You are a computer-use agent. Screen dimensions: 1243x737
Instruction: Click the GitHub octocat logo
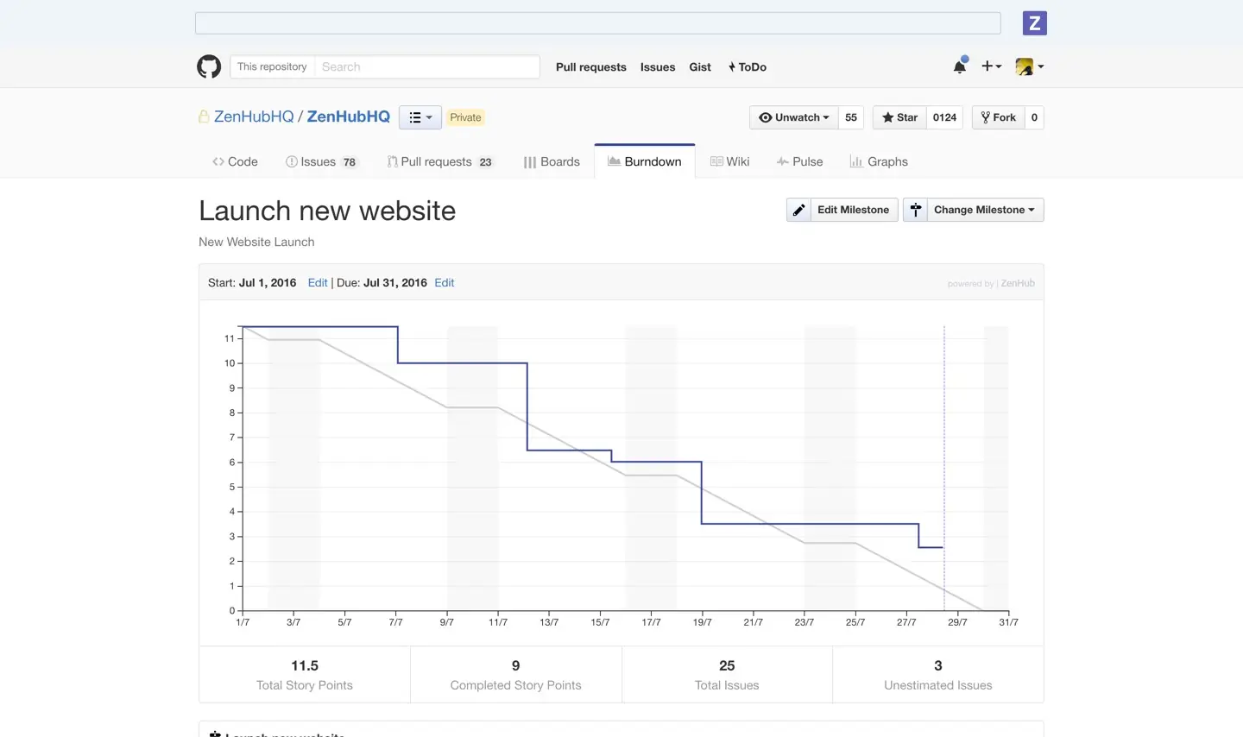pyautogui.click(x=209, y=66)
